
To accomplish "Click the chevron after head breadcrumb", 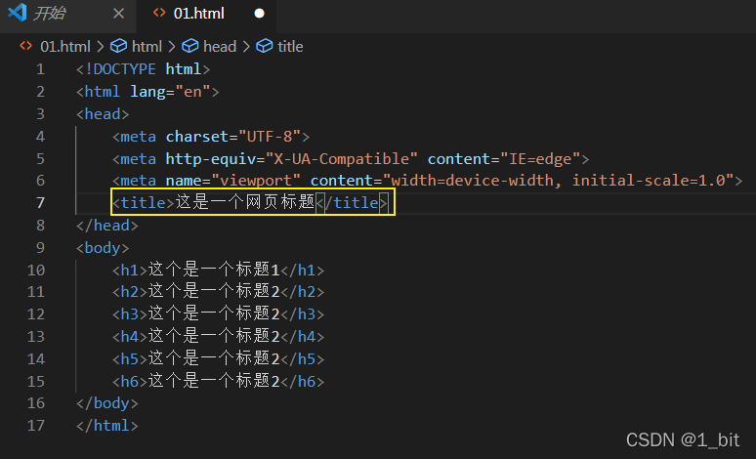I will point(246,47).
